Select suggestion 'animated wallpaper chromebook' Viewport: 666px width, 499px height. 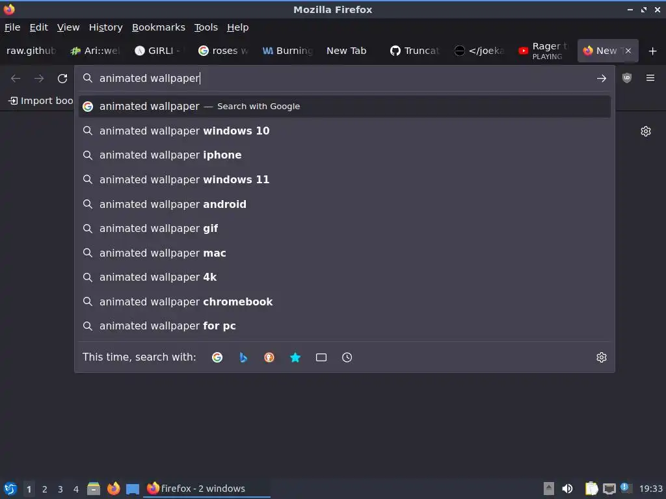tap(345, 301)
